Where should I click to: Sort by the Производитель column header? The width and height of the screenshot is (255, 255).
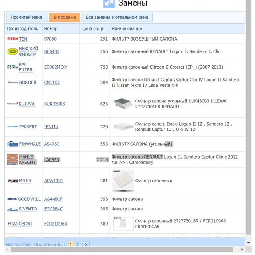[x=22, y=29]
